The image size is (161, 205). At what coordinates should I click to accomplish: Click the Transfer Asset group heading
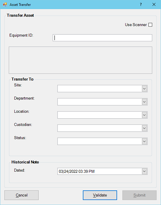[x=20, y=15]
